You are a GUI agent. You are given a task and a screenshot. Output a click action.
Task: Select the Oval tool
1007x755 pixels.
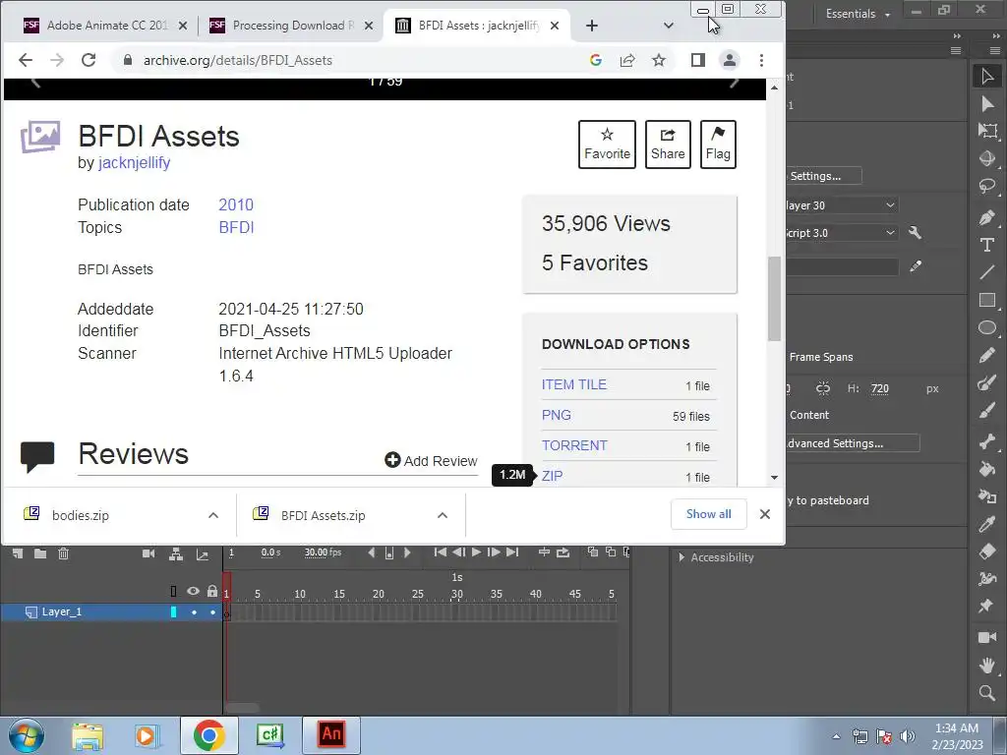(x=987, y=328)
